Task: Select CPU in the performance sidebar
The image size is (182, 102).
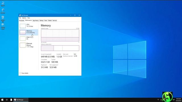Action: pos(28,26)
